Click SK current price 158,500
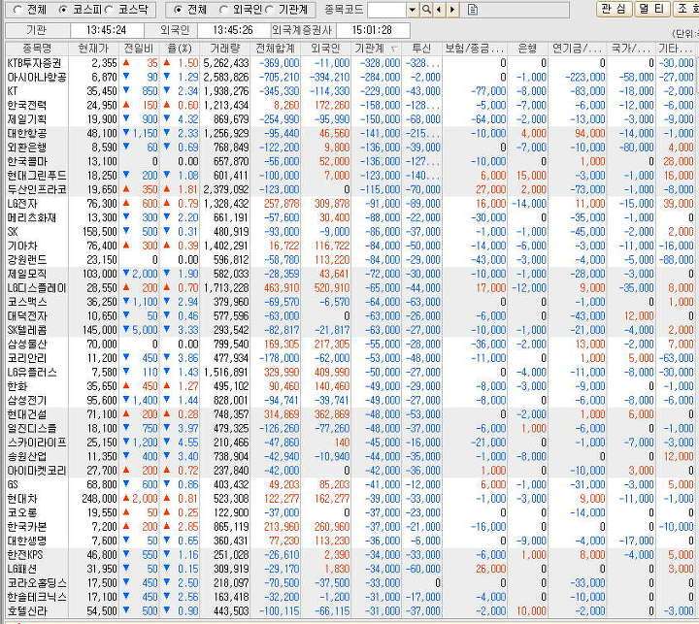Image resolution: width=699 pixels, height=624 pixels. click(100, 232)
